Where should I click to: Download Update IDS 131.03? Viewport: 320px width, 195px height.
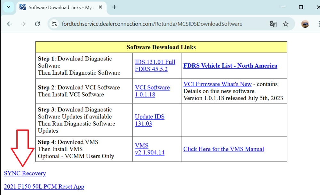pos(149,120)
